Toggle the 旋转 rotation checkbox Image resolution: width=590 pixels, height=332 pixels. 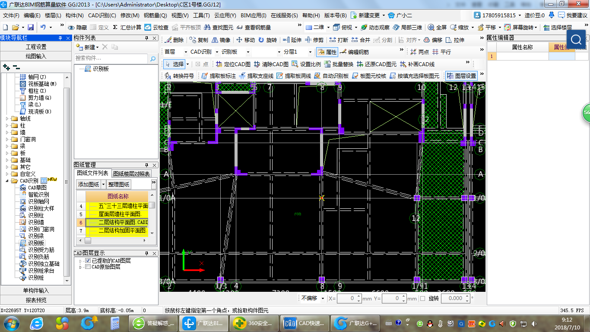coord(422,298)
